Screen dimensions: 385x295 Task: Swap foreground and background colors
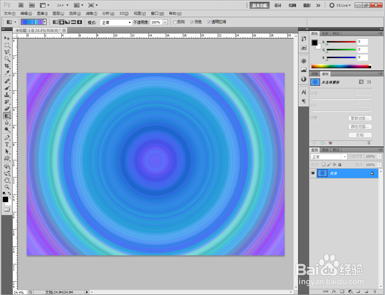(10, 193)
